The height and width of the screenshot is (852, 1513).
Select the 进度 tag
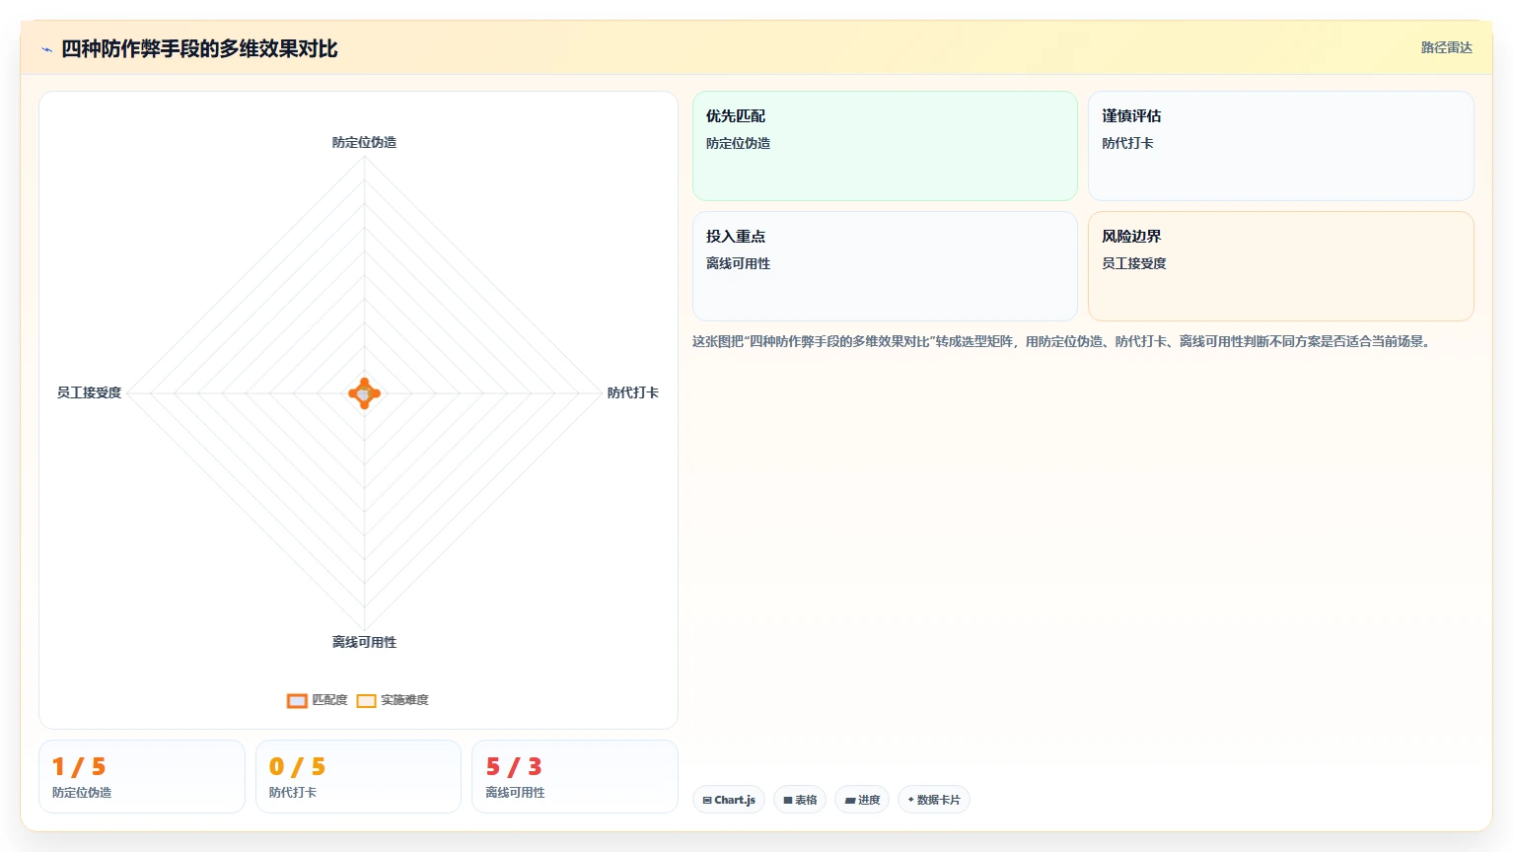[x=862, y=800]
